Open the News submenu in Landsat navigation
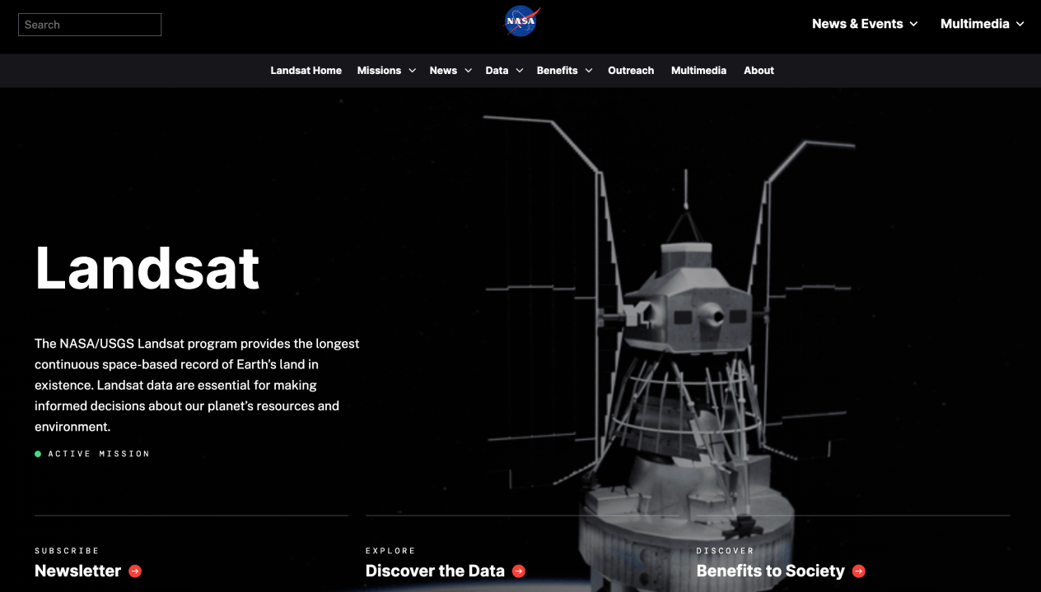 pos(450,71)
